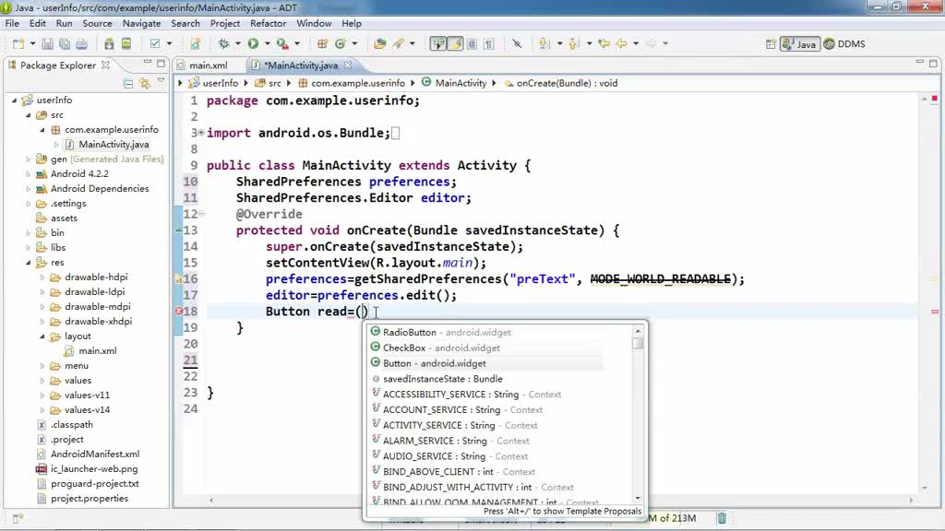
Task: Click the Print toolbar icon
Action: (x=81, y=44)
